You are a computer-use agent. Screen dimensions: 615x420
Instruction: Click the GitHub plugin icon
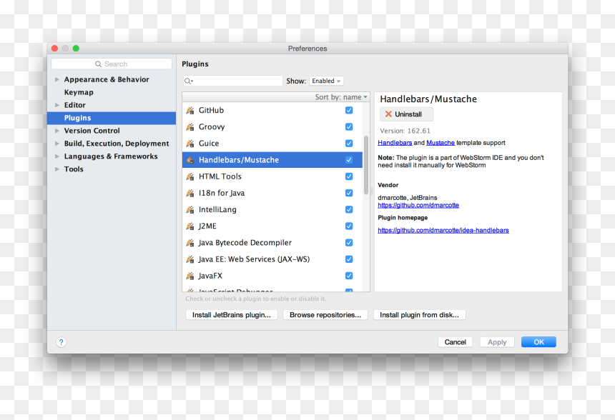(x=190, y=111)
